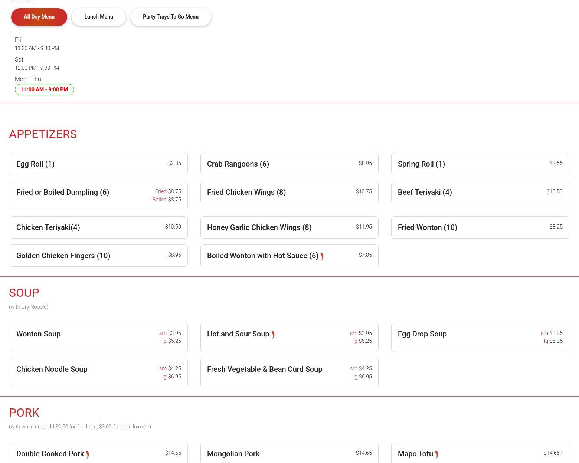The height and width of the screenshot is (463, 579).
Task: Select the Fried Wonton (10) item
Action: 480,227
